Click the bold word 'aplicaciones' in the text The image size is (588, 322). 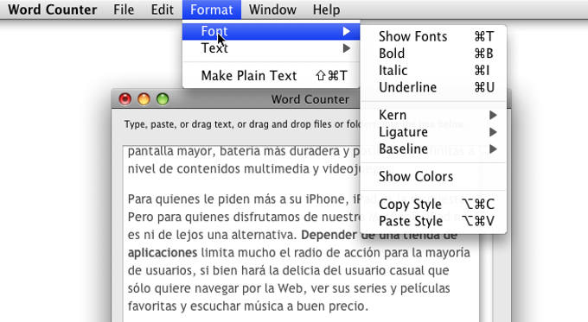[163, 253]
